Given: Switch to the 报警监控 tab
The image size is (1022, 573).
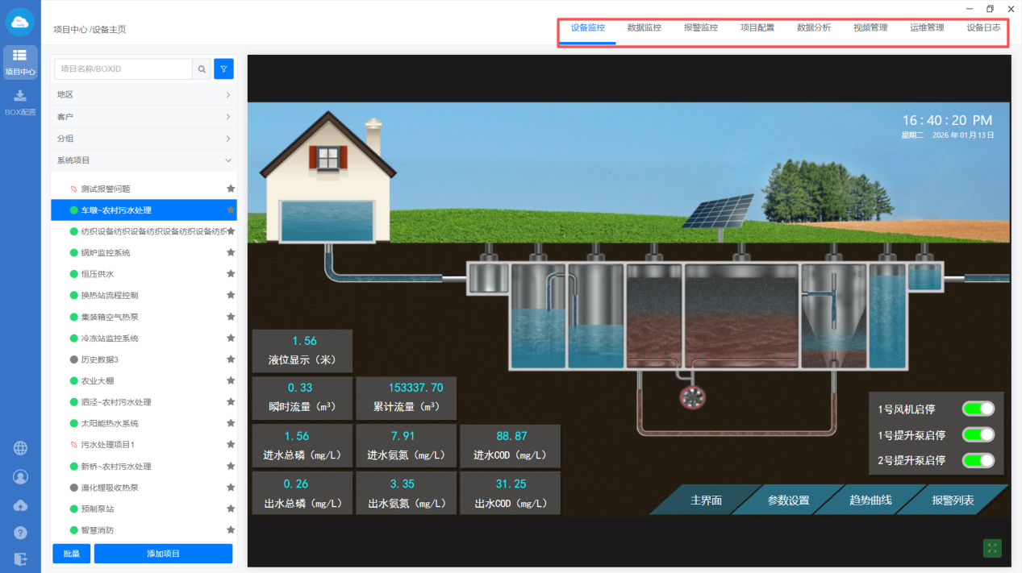Looking at the screenshot, I should (x=700, y=27).
